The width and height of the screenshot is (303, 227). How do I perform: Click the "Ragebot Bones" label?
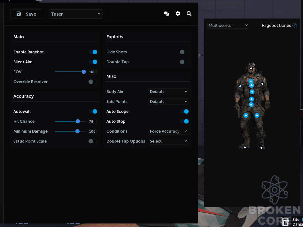[x=276, y=25]
